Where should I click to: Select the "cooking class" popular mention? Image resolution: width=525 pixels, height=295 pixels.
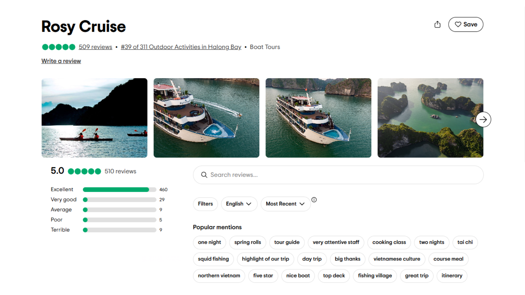[x=389, y=242]
